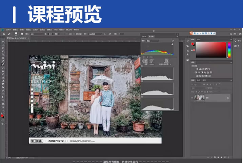Open Color panel flyout menu
243x163 pixels.
231,40
